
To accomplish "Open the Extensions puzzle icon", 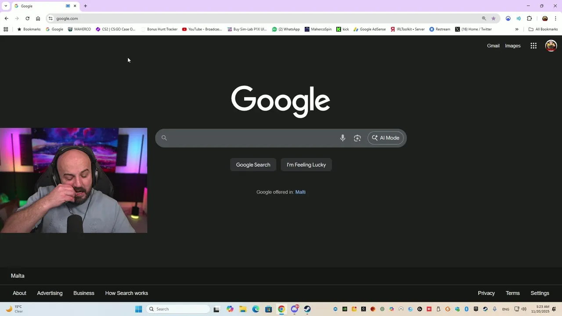I will coord(529,18).
